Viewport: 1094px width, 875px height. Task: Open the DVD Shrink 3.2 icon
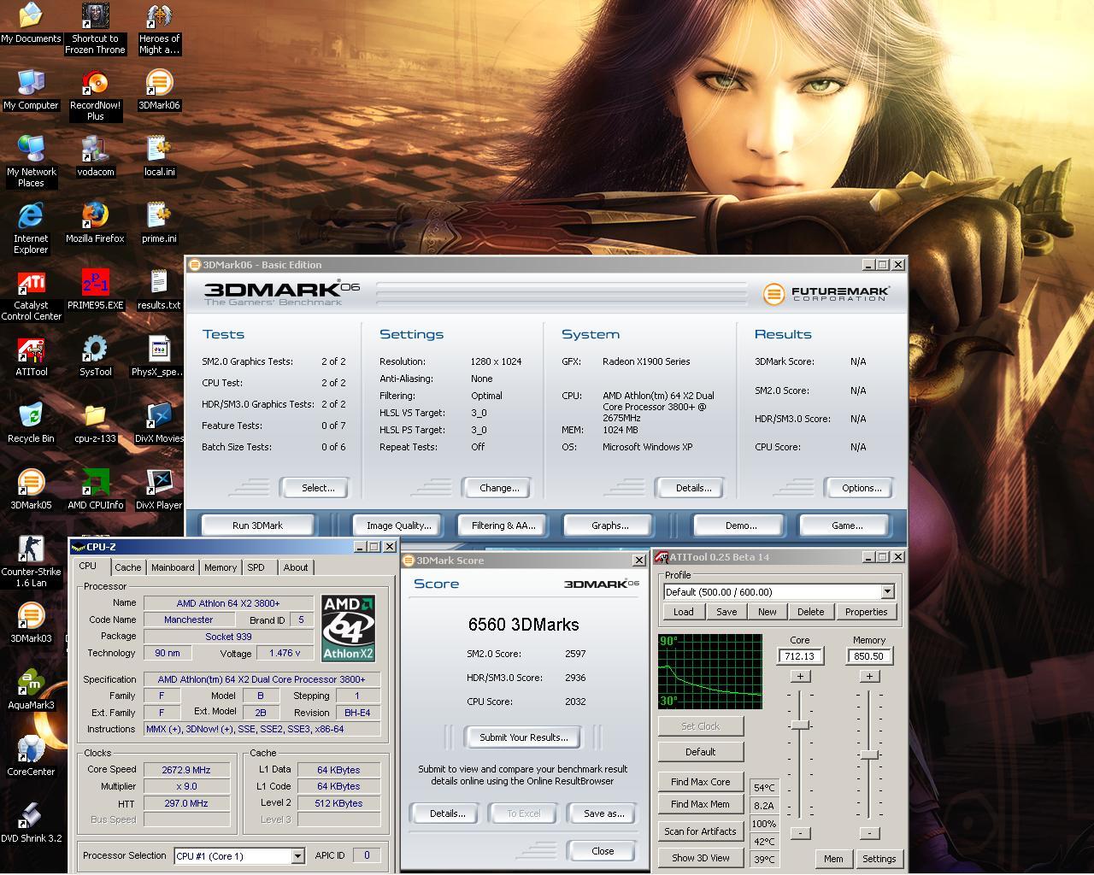pos(31,818)
